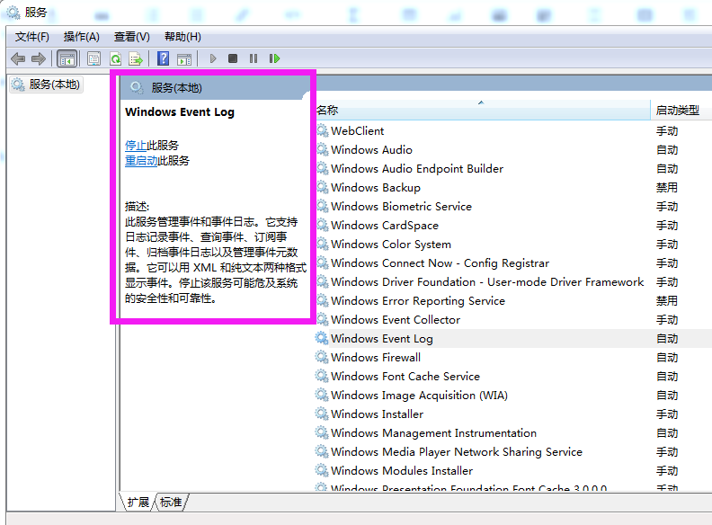Select Windows Color System service name

click(x=391, y=245)
